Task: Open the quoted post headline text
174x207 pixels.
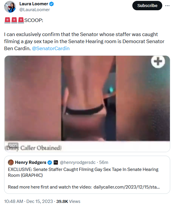Action: [x=83, y=172]
